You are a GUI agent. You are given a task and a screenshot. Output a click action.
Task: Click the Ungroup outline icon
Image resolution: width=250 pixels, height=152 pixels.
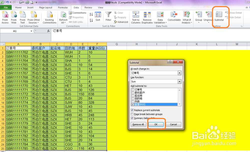208,15
